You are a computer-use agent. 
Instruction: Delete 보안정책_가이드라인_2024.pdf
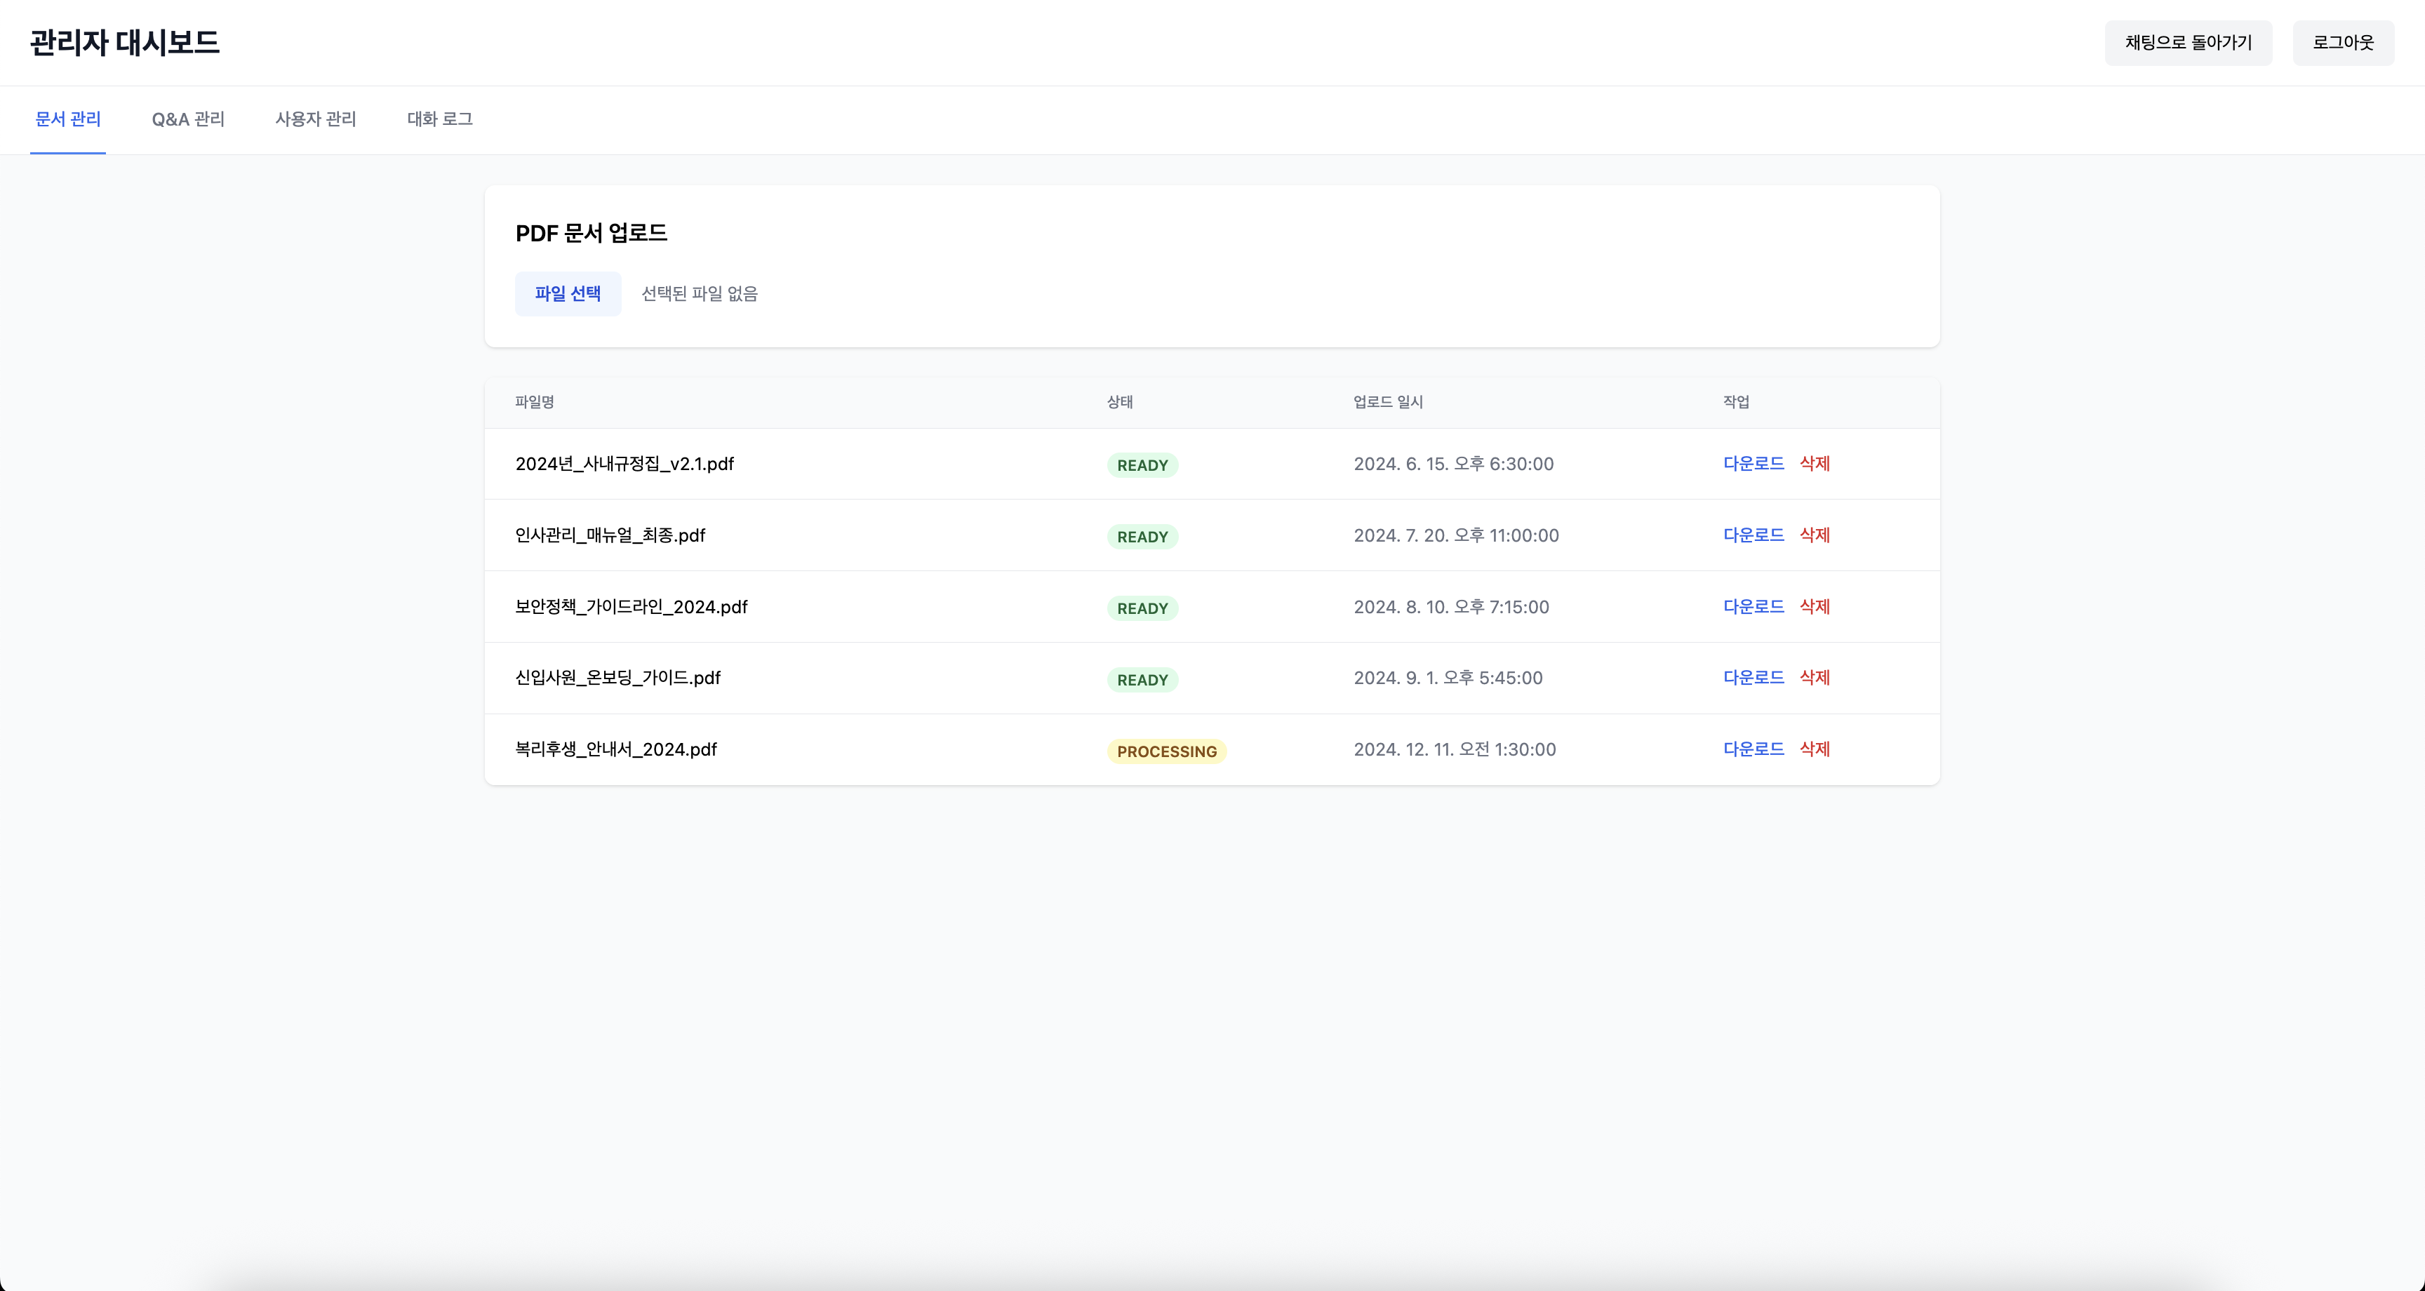pos(1814,606)
